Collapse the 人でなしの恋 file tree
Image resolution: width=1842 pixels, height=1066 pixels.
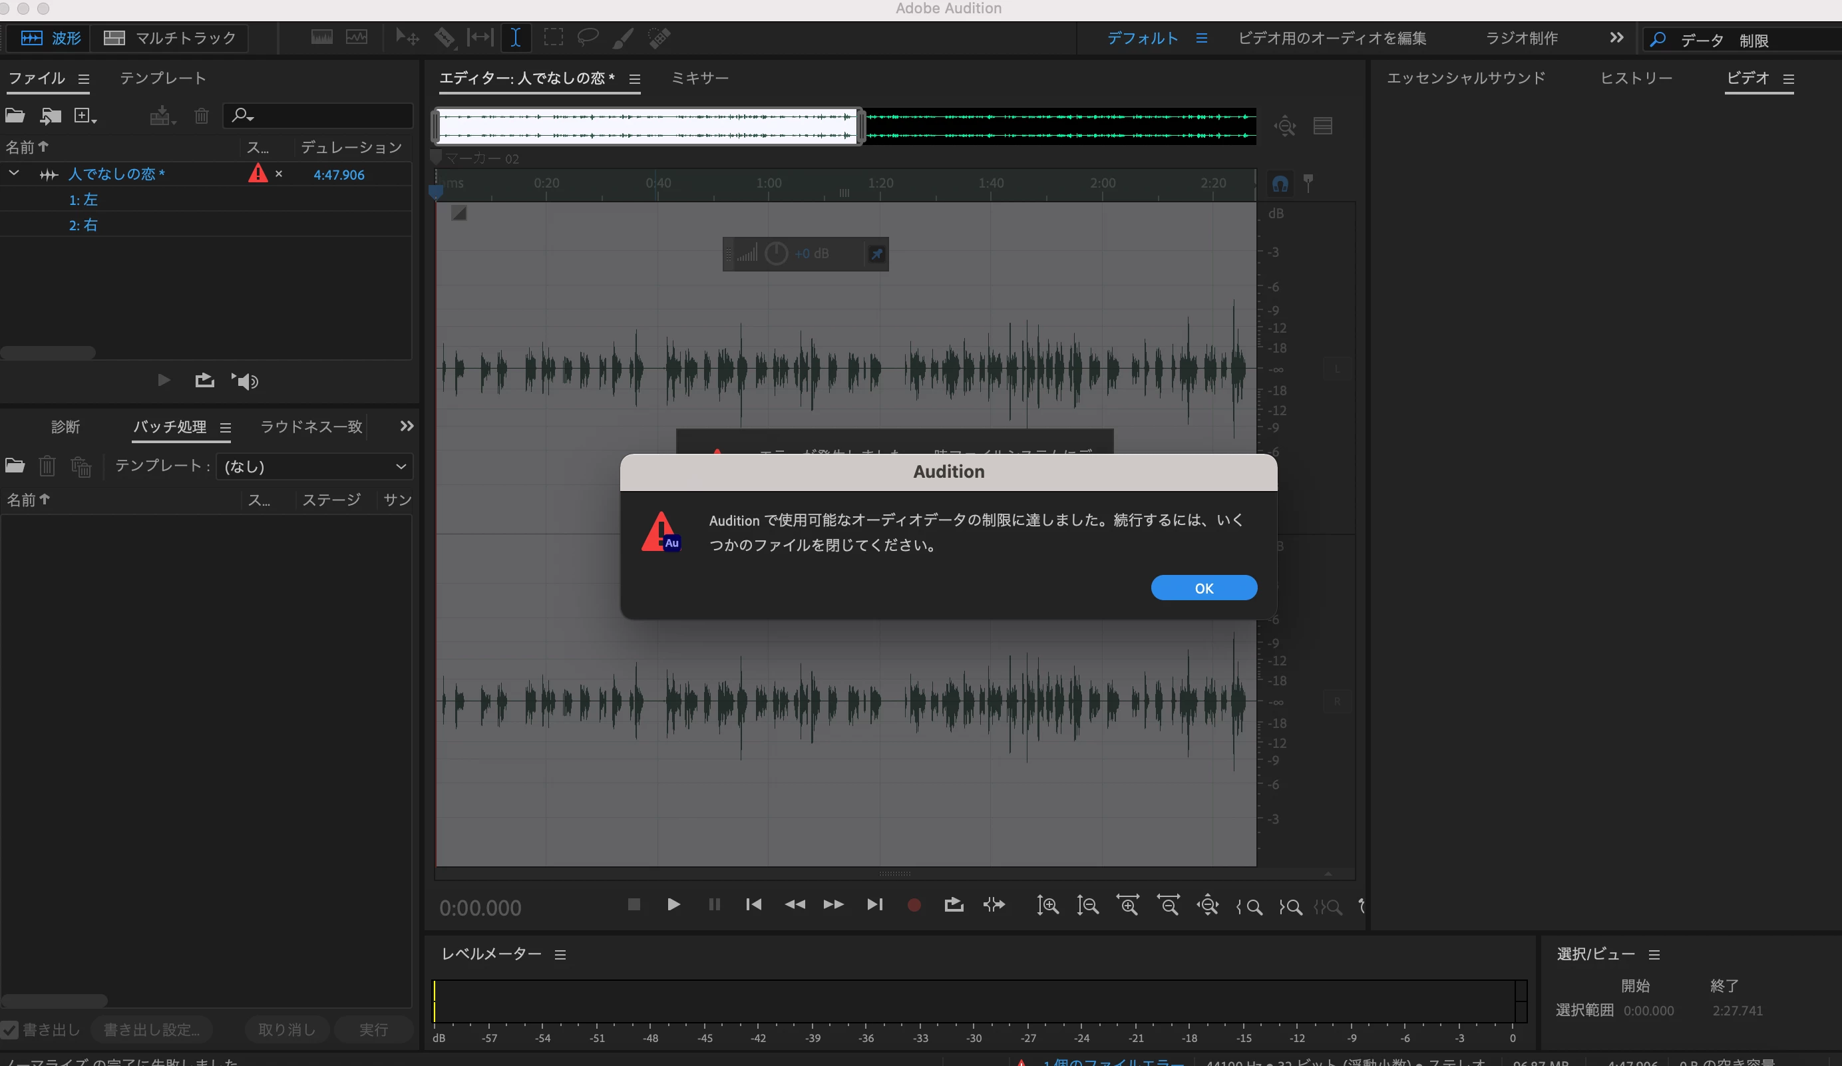click(14, 174)
